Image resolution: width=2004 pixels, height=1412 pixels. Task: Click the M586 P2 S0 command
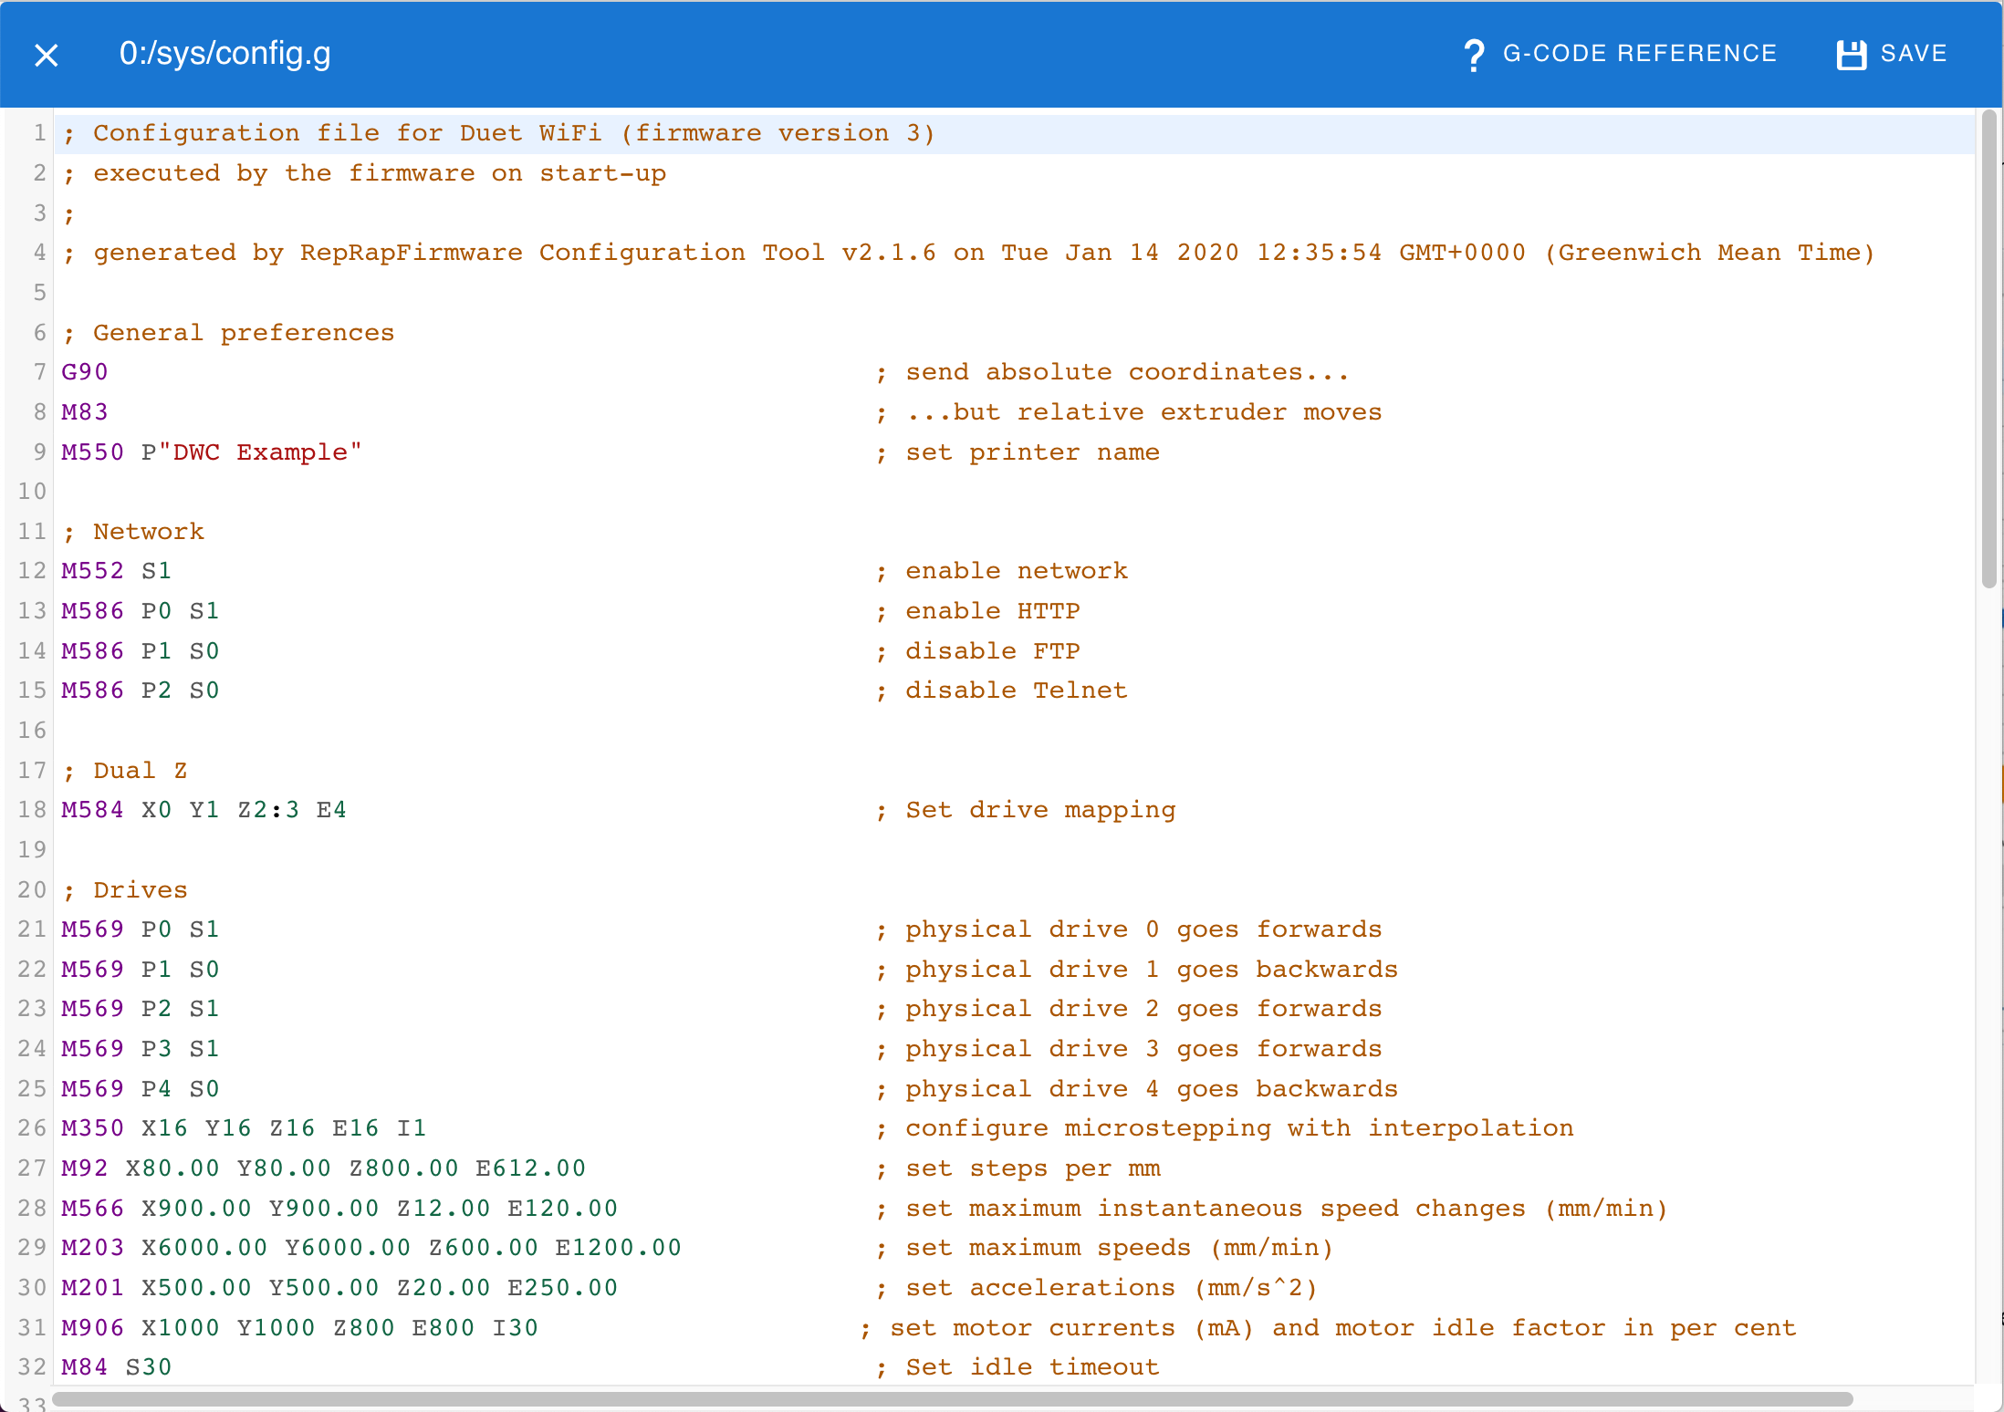141,690
